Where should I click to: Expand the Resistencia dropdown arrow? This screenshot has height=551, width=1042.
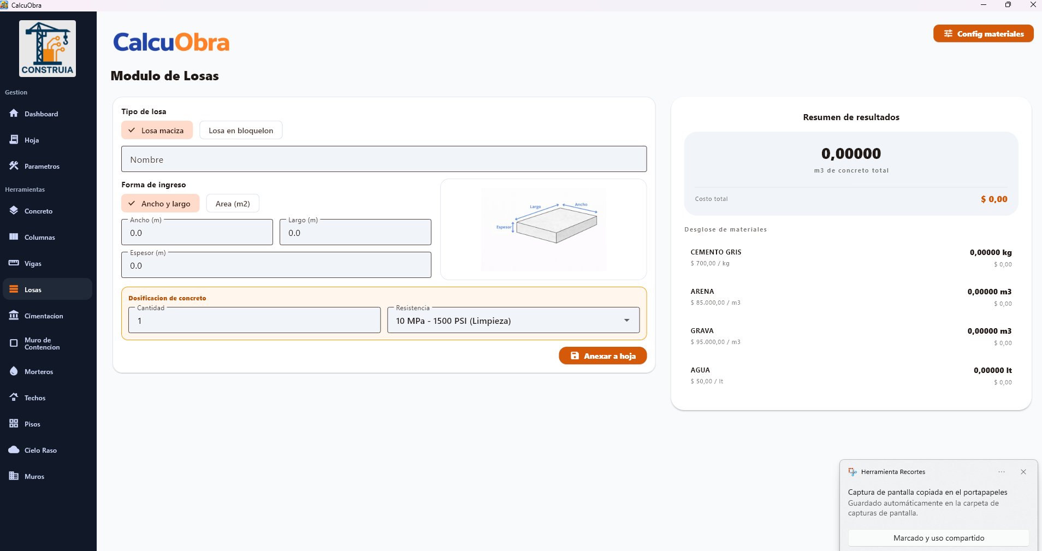626,321
